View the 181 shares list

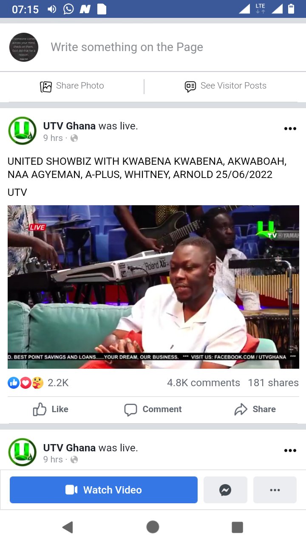click(273, 383)
